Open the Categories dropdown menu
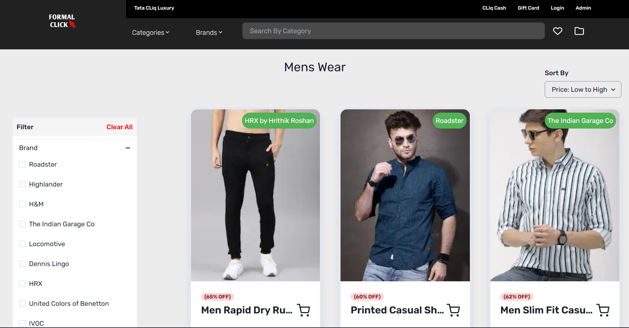Screen dimensions: 629x328 pyautogui.click(x=151, y=32)
